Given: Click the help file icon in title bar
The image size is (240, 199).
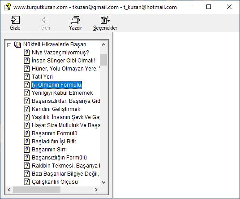Looking at the screenshot, I should (x=7, y=7).
